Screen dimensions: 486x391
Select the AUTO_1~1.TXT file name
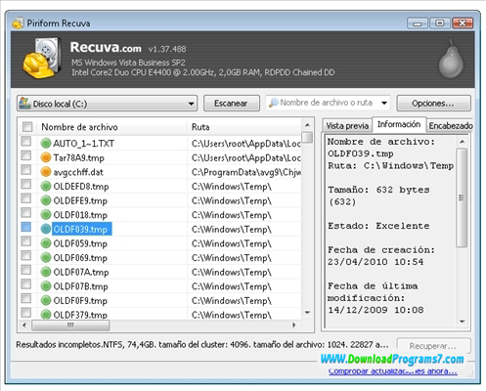[x=84, y=144]
